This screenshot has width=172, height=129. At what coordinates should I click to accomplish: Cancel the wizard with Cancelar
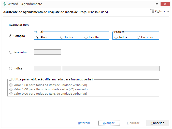(x=157, y=123)
